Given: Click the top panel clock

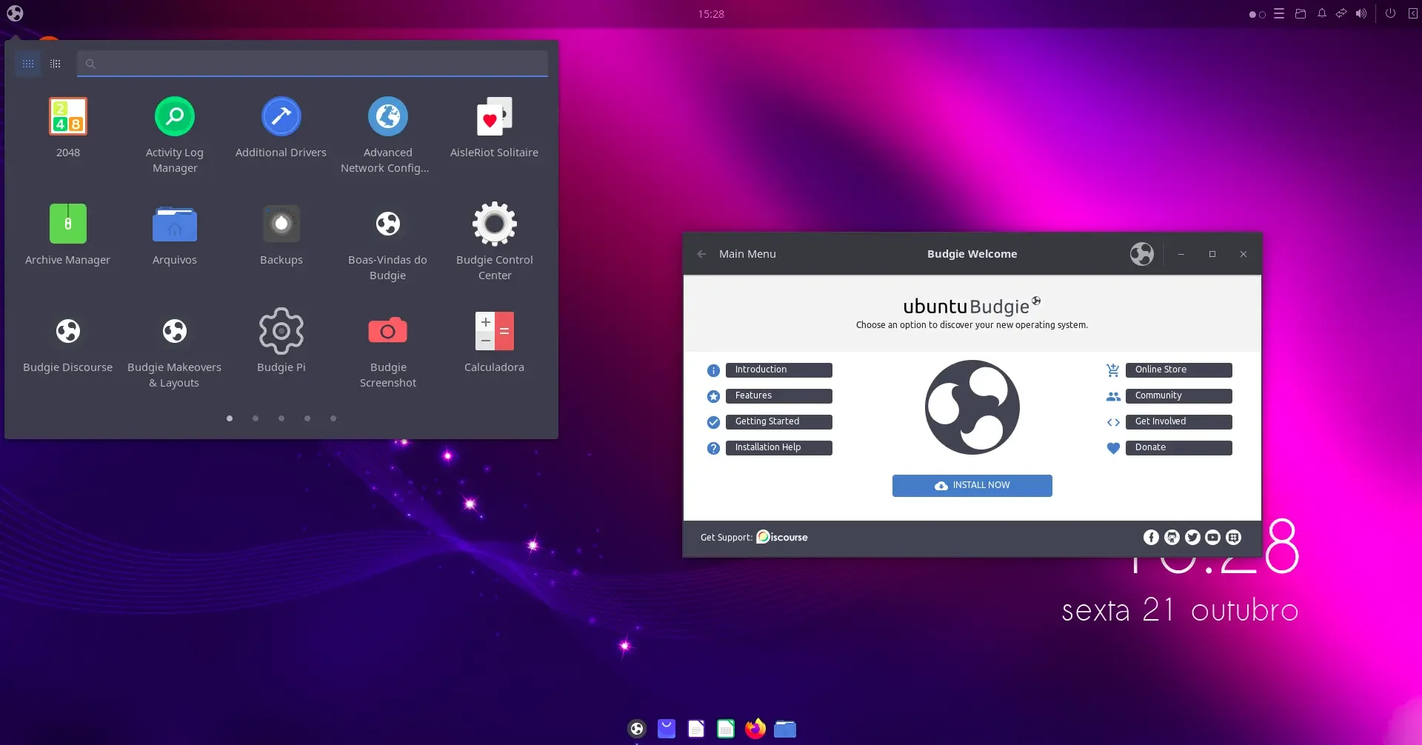Looking at the screenshot, I should (711, 14).
